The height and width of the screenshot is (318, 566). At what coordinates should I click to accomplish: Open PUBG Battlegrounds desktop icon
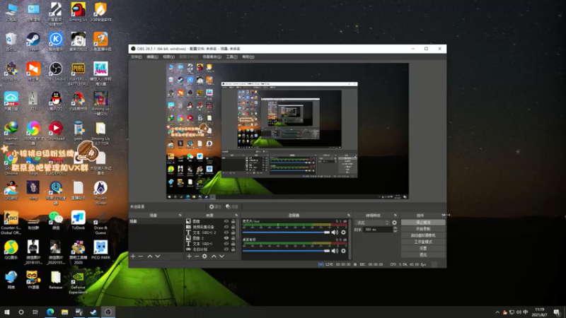click(x=78, y=74)
